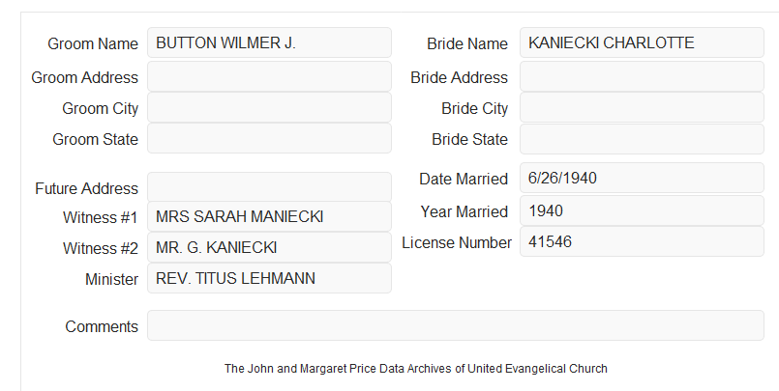Select the Future Address input field
Screen dimensions: 779x391
[x=269, y=187]
